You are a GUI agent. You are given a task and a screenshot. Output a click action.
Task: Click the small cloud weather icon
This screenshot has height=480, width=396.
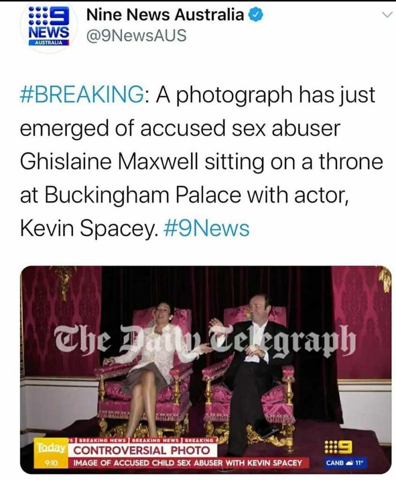point(349,463)
